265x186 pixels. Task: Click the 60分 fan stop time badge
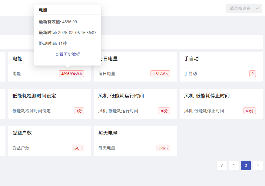click(x=249, y=111)
